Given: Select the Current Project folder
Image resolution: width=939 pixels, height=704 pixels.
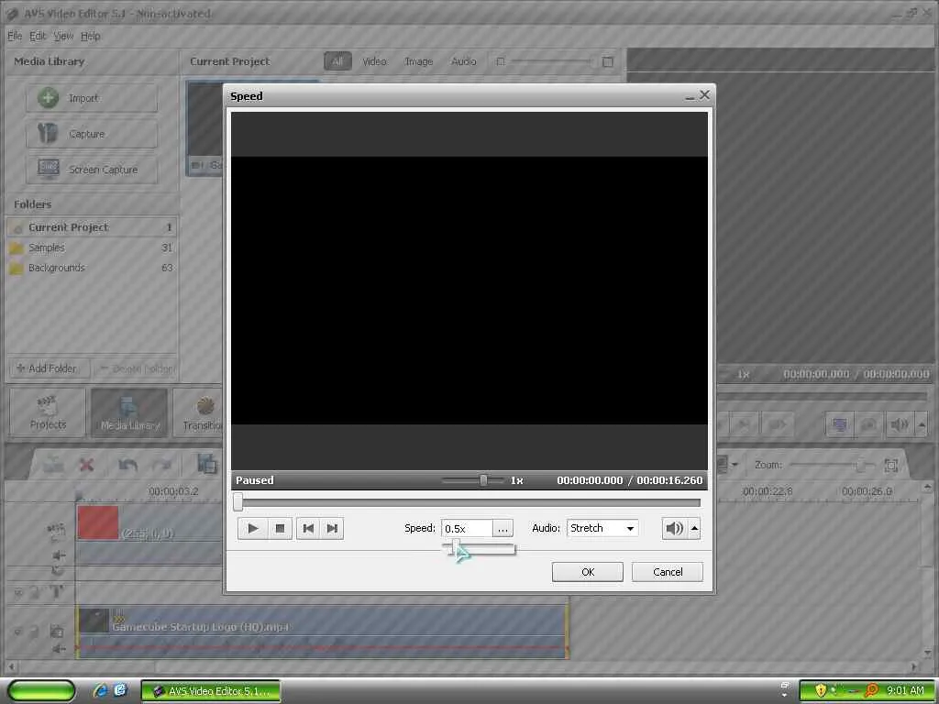Looking at the screenshot, I should click(92, 227).
